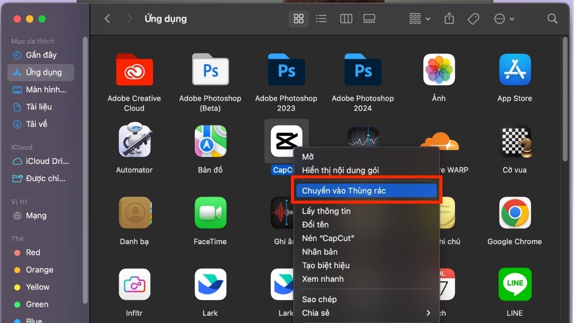
Task: Open the group-by dropdown in toolbar
Action: pyautogui.click(x=420, y=19)
